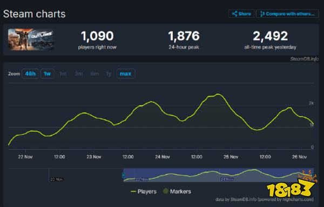
Task: Click the 1,876 24-hour peak value
Action: coord(184,36)
